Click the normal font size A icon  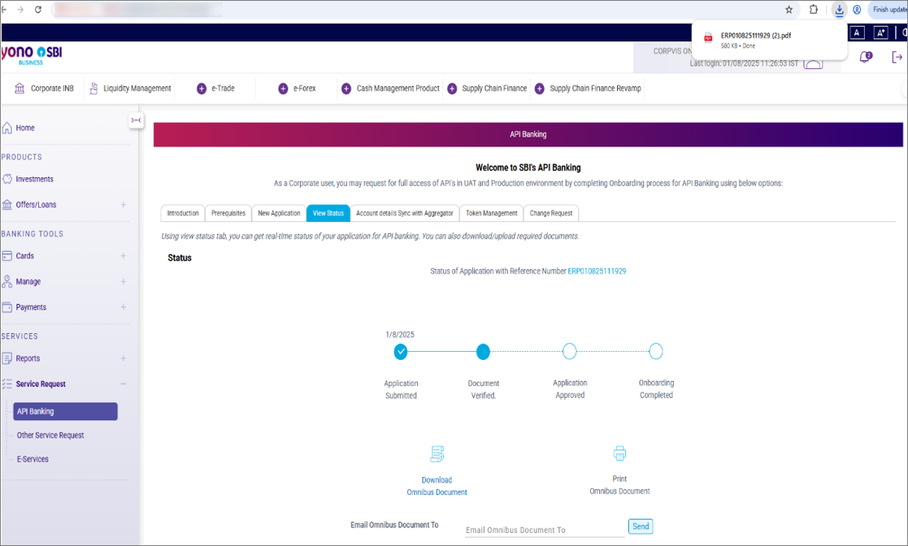pyautogui.click(x=857, y=32)
